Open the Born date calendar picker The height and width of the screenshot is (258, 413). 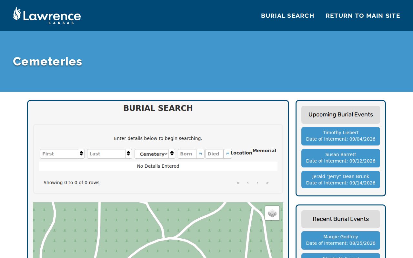(x=200, y=154)
